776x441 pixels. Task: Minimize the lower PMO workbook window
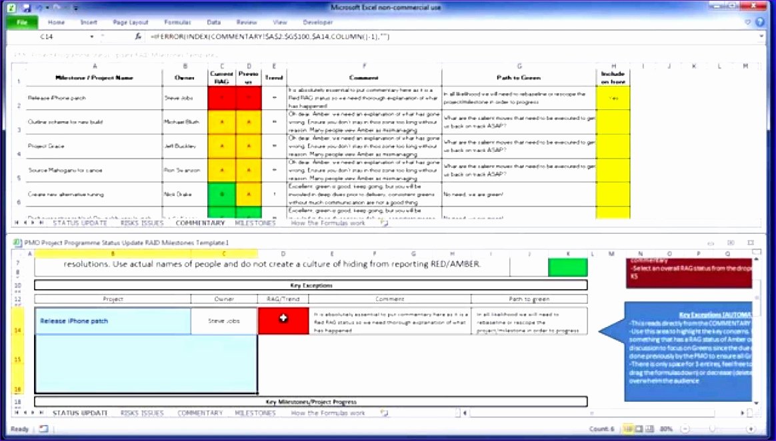tap(711, 242)
